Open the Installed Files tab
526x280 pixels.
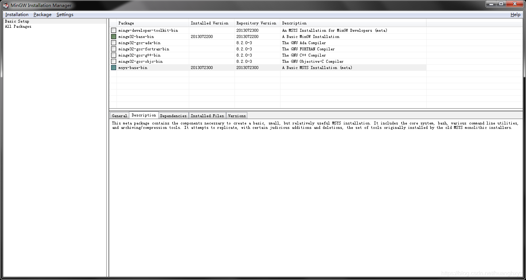click(207, 115)
